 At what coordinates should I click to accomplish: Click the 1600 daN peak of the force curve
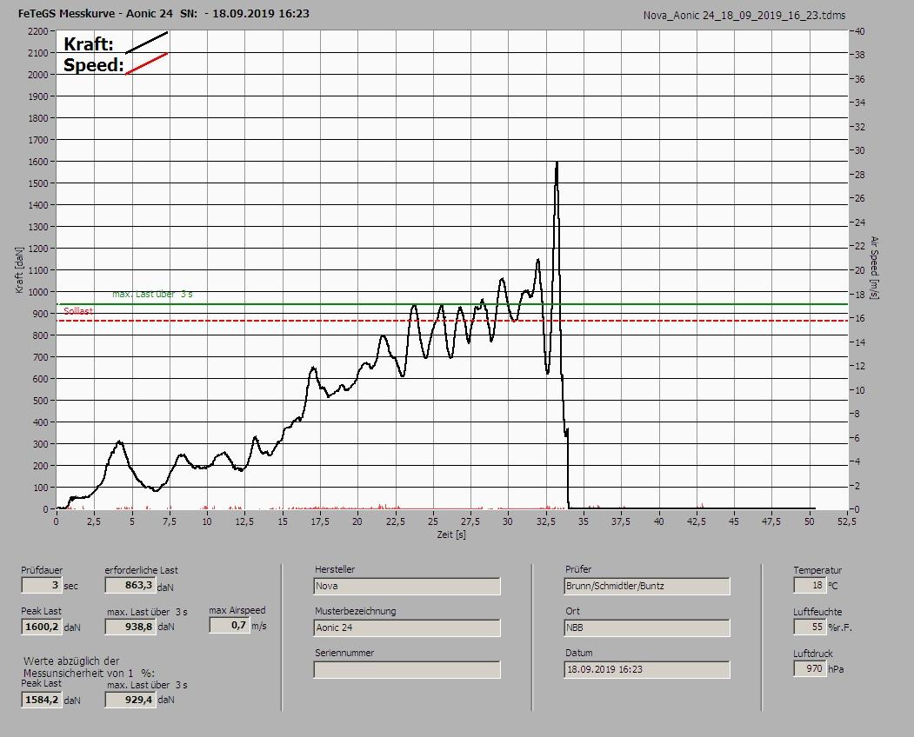tap(557, 163)
